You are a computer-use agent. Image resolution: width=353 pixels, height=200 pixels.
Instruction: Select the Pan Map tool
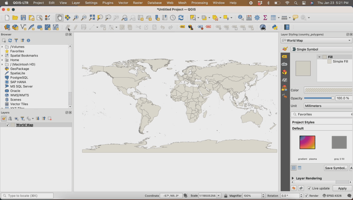coord(60,18)
